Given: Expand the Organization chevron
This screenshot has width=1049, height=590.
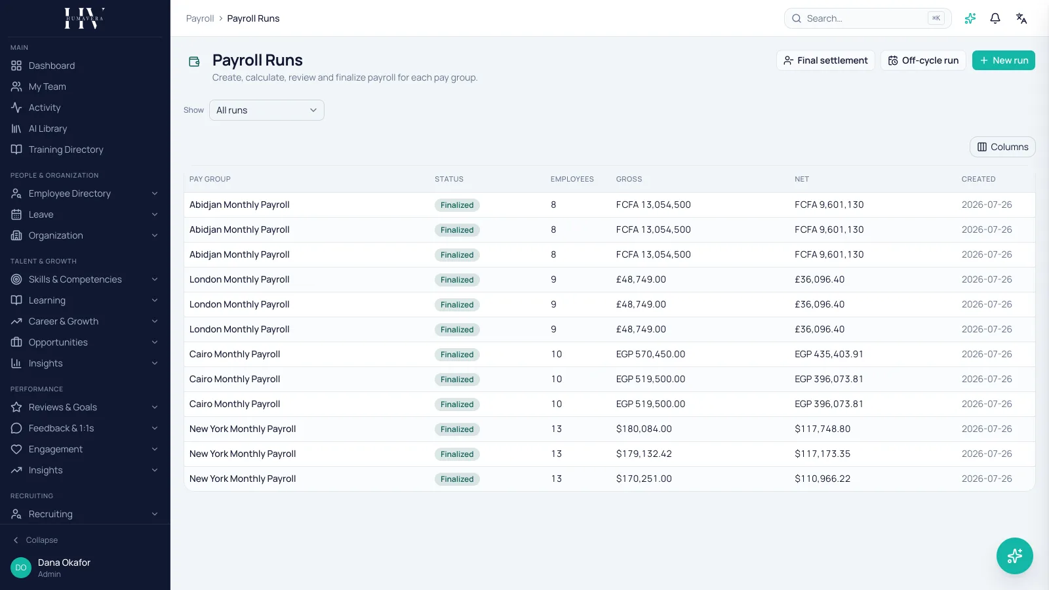Looking at the screenshot, I should 155,235.
